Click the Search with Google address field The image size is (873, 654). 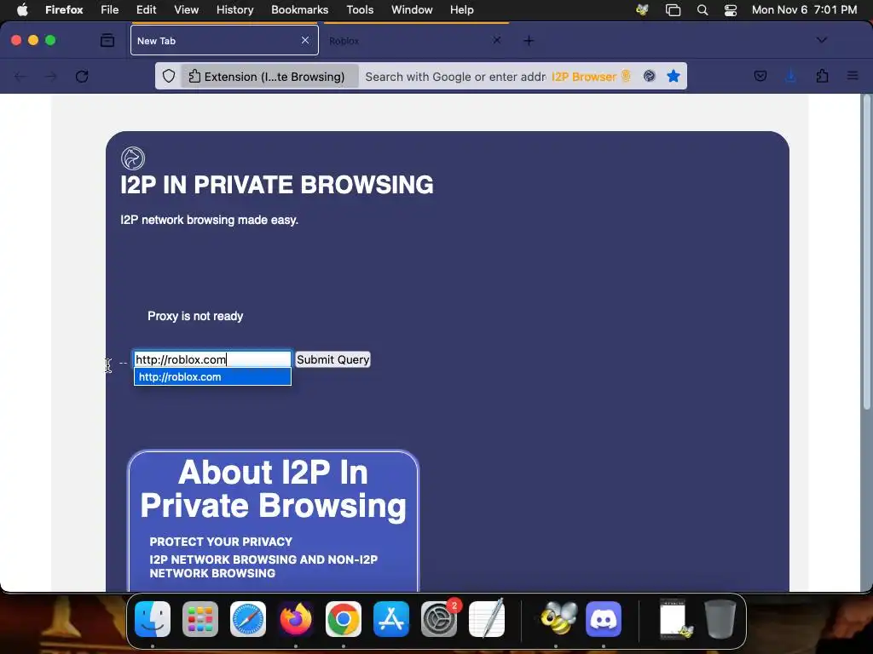click(x=455, y=77)
